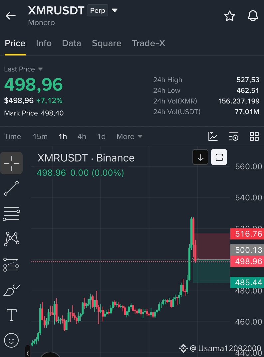Click the 498.96 current price label on axis
Screen dimensions: 264x357
point(247,261)
